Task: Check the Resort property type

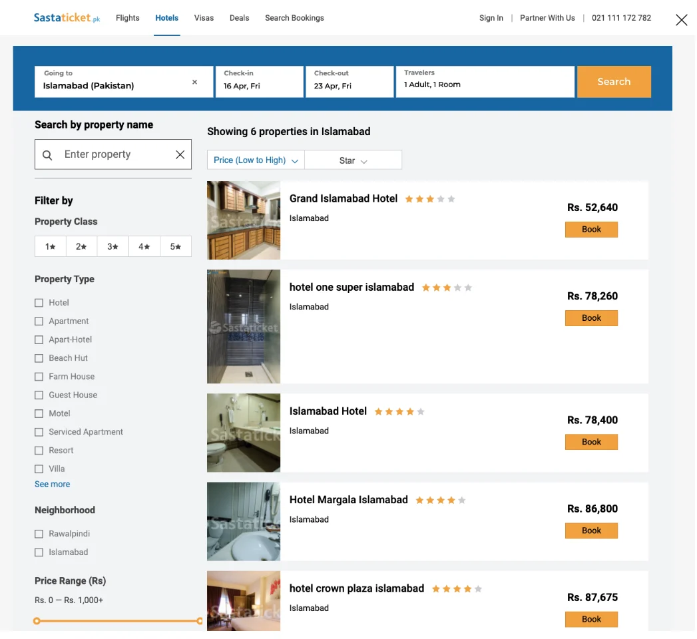Action: click(39, 451)
